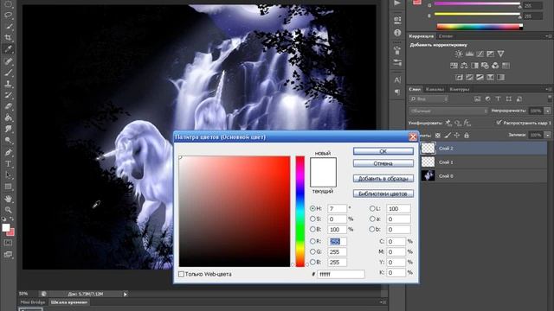Viewport: 554px width, 311px height.
Task: Select the Eraser tool
Action: [8, 106]
